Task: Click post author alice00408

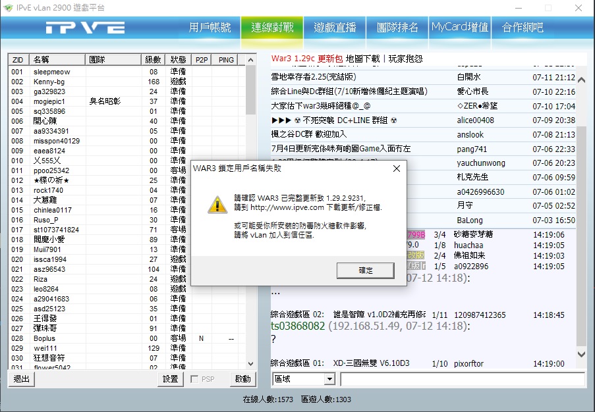Action: click(x=476, y=120)
